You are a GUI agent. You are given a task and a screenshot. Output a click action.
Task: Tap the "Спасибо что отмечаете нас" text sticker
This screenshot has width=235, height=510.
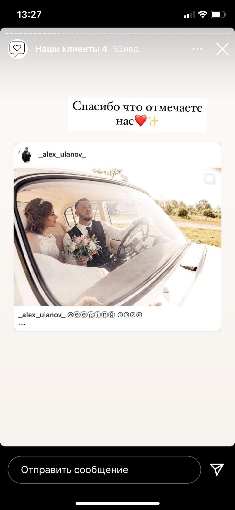[137, 114]
